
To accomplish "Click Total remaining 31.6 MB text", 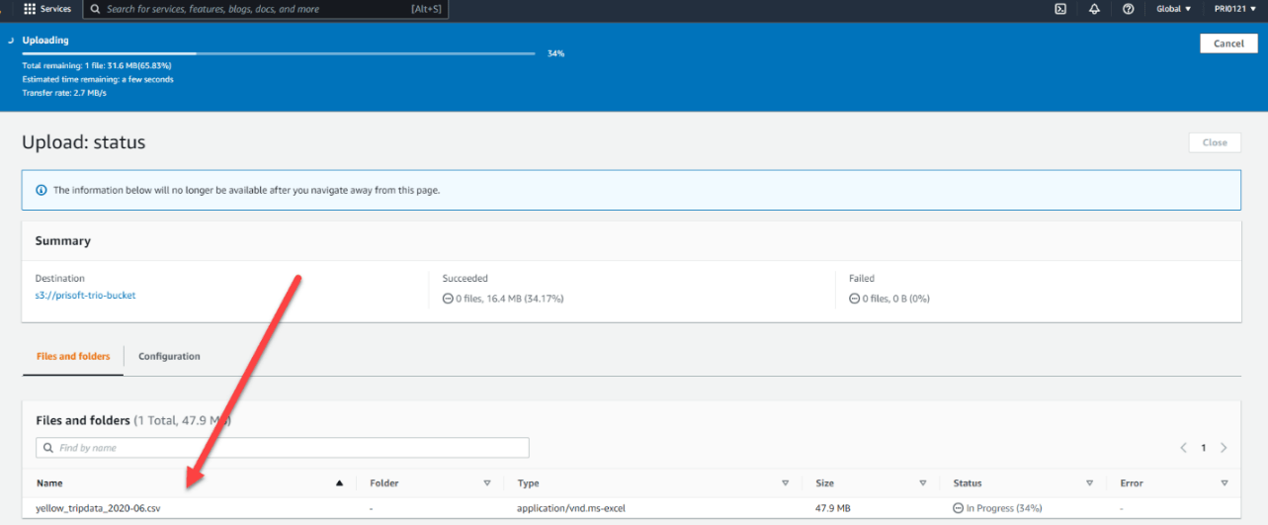I will click(x=97, y=65).
